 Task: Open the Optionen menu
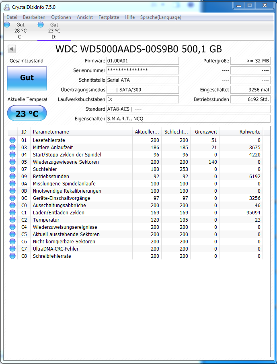pyautogui.click(x=61, y=17)
